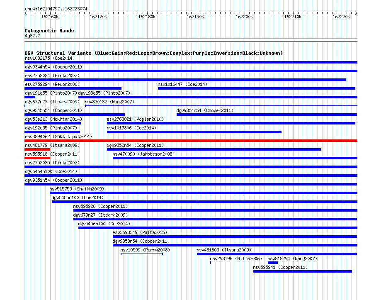Click the nsv10599 (Perry2008) label
The image size is (369, 300).
point(145,250)
